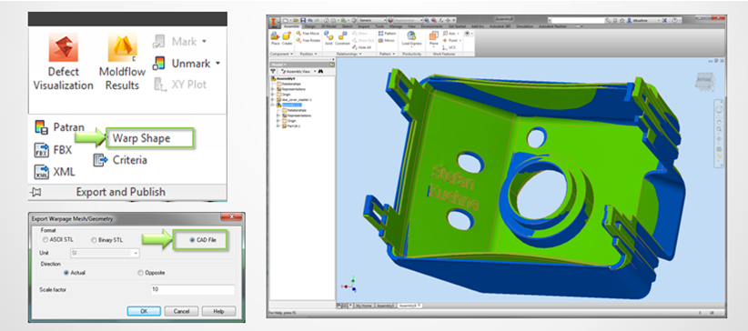Confirm export with the OK button

pyautogui.click(x=144, y=311)
